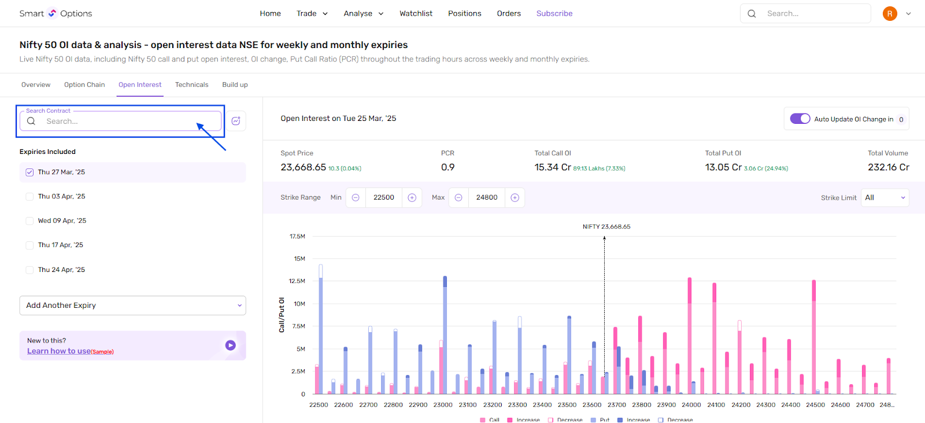Click the Smart Options logo icon

52,13
